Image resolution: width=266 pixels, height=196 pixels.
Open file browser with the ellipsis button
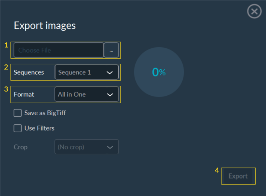pyautogui.click(x=111, y=51)
